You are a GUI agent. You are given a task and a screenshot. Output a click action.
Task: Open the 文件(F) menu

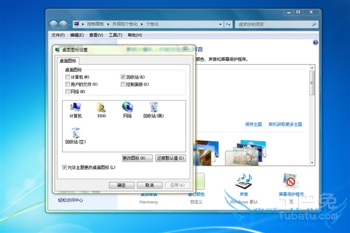[x=58, y=35]
